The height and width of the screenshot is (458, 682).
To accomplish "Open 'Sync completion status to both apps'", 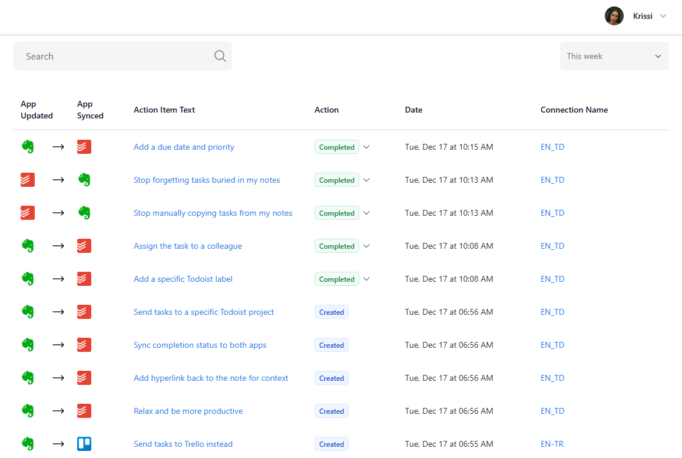I will click(200, 345).
